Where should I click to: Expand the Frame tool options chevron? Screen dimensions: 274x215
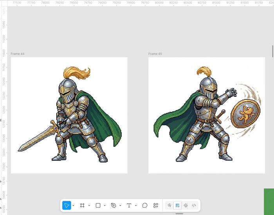pos(89,206)
